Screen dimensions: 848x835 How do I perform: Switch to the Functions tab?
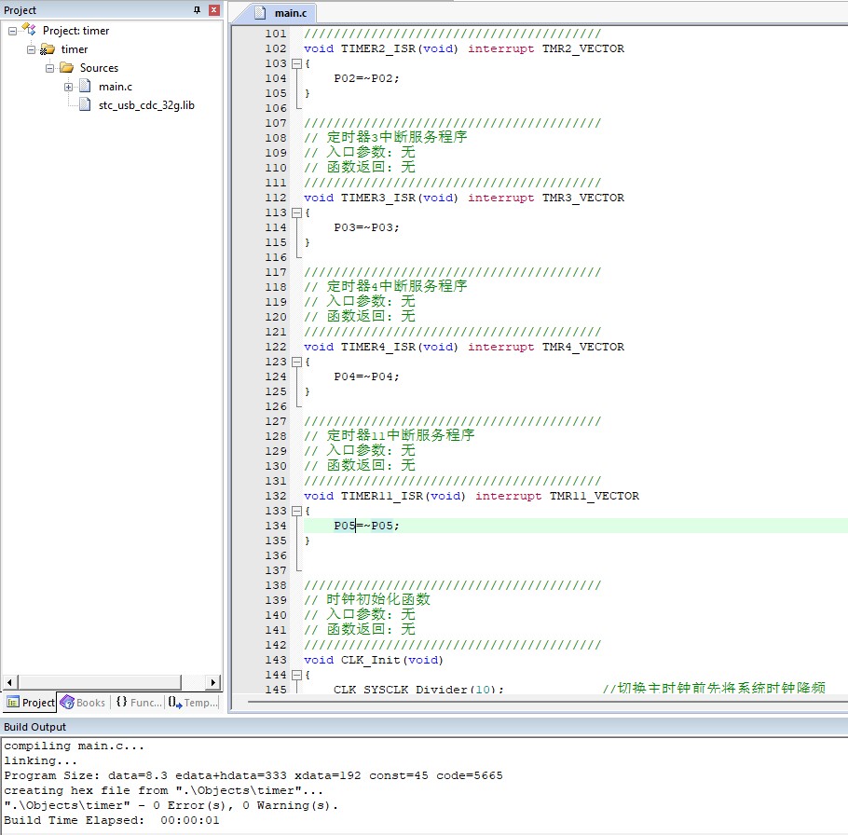[139, 702]
